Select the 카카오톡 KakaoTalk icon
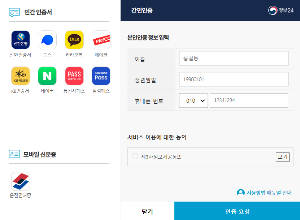 click(x=74, y=40)
